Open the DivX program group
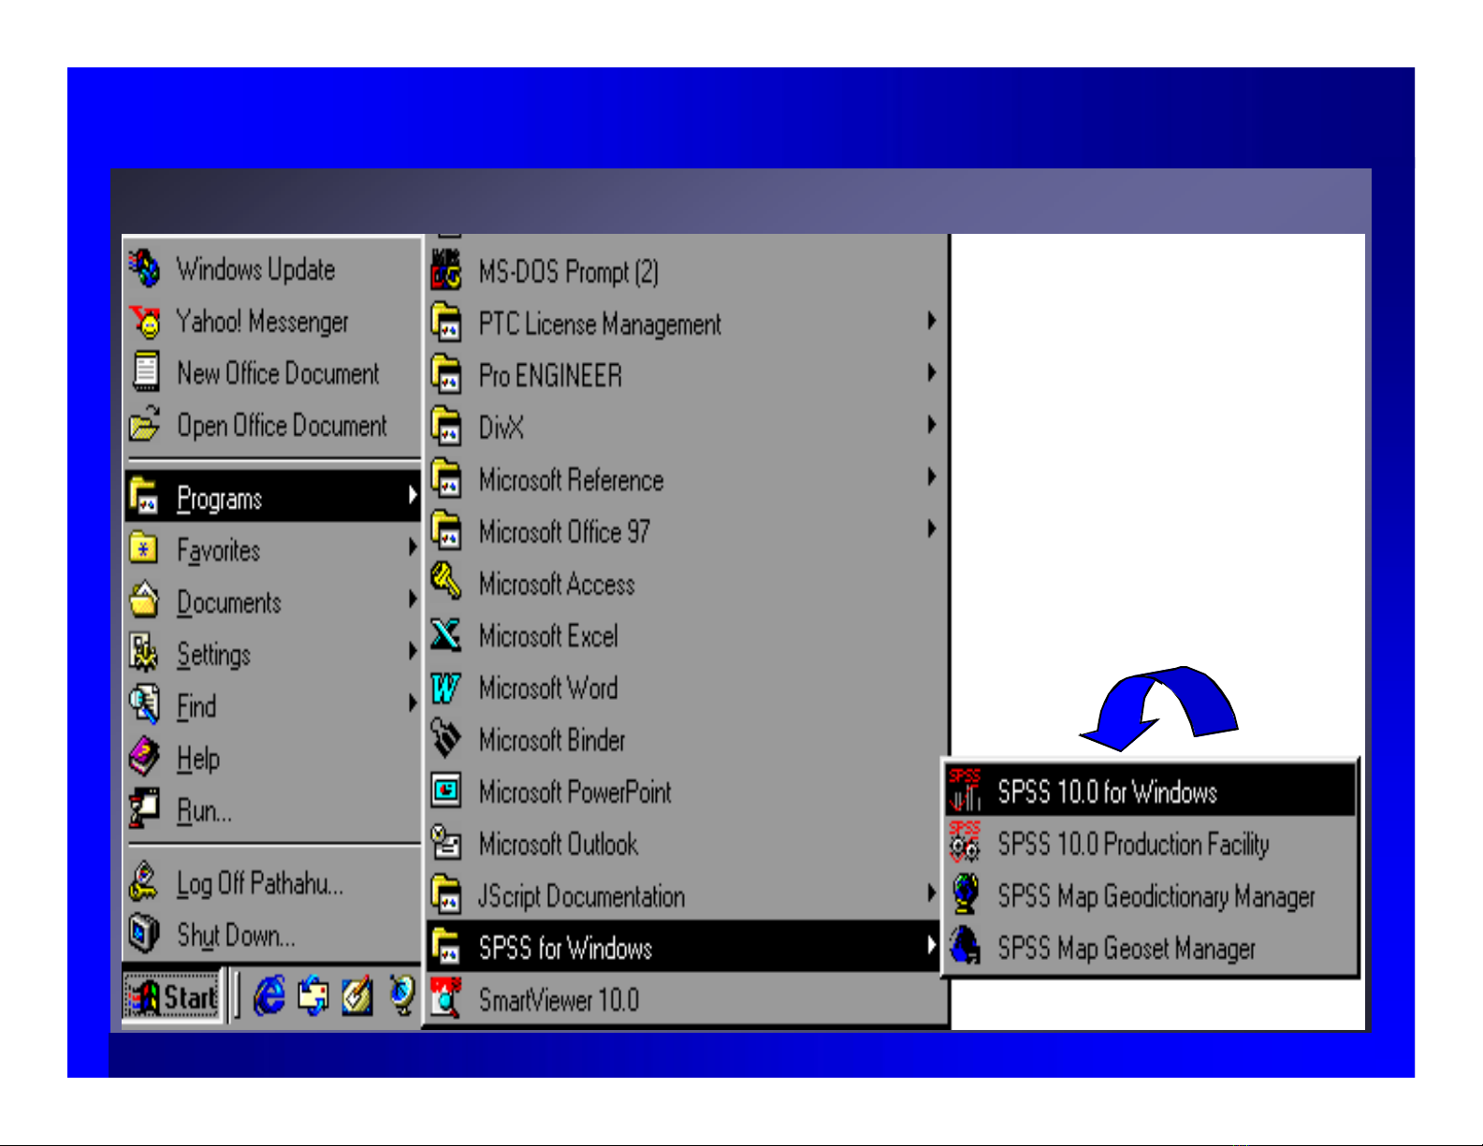1483x1146 pixels. point(687,427)
